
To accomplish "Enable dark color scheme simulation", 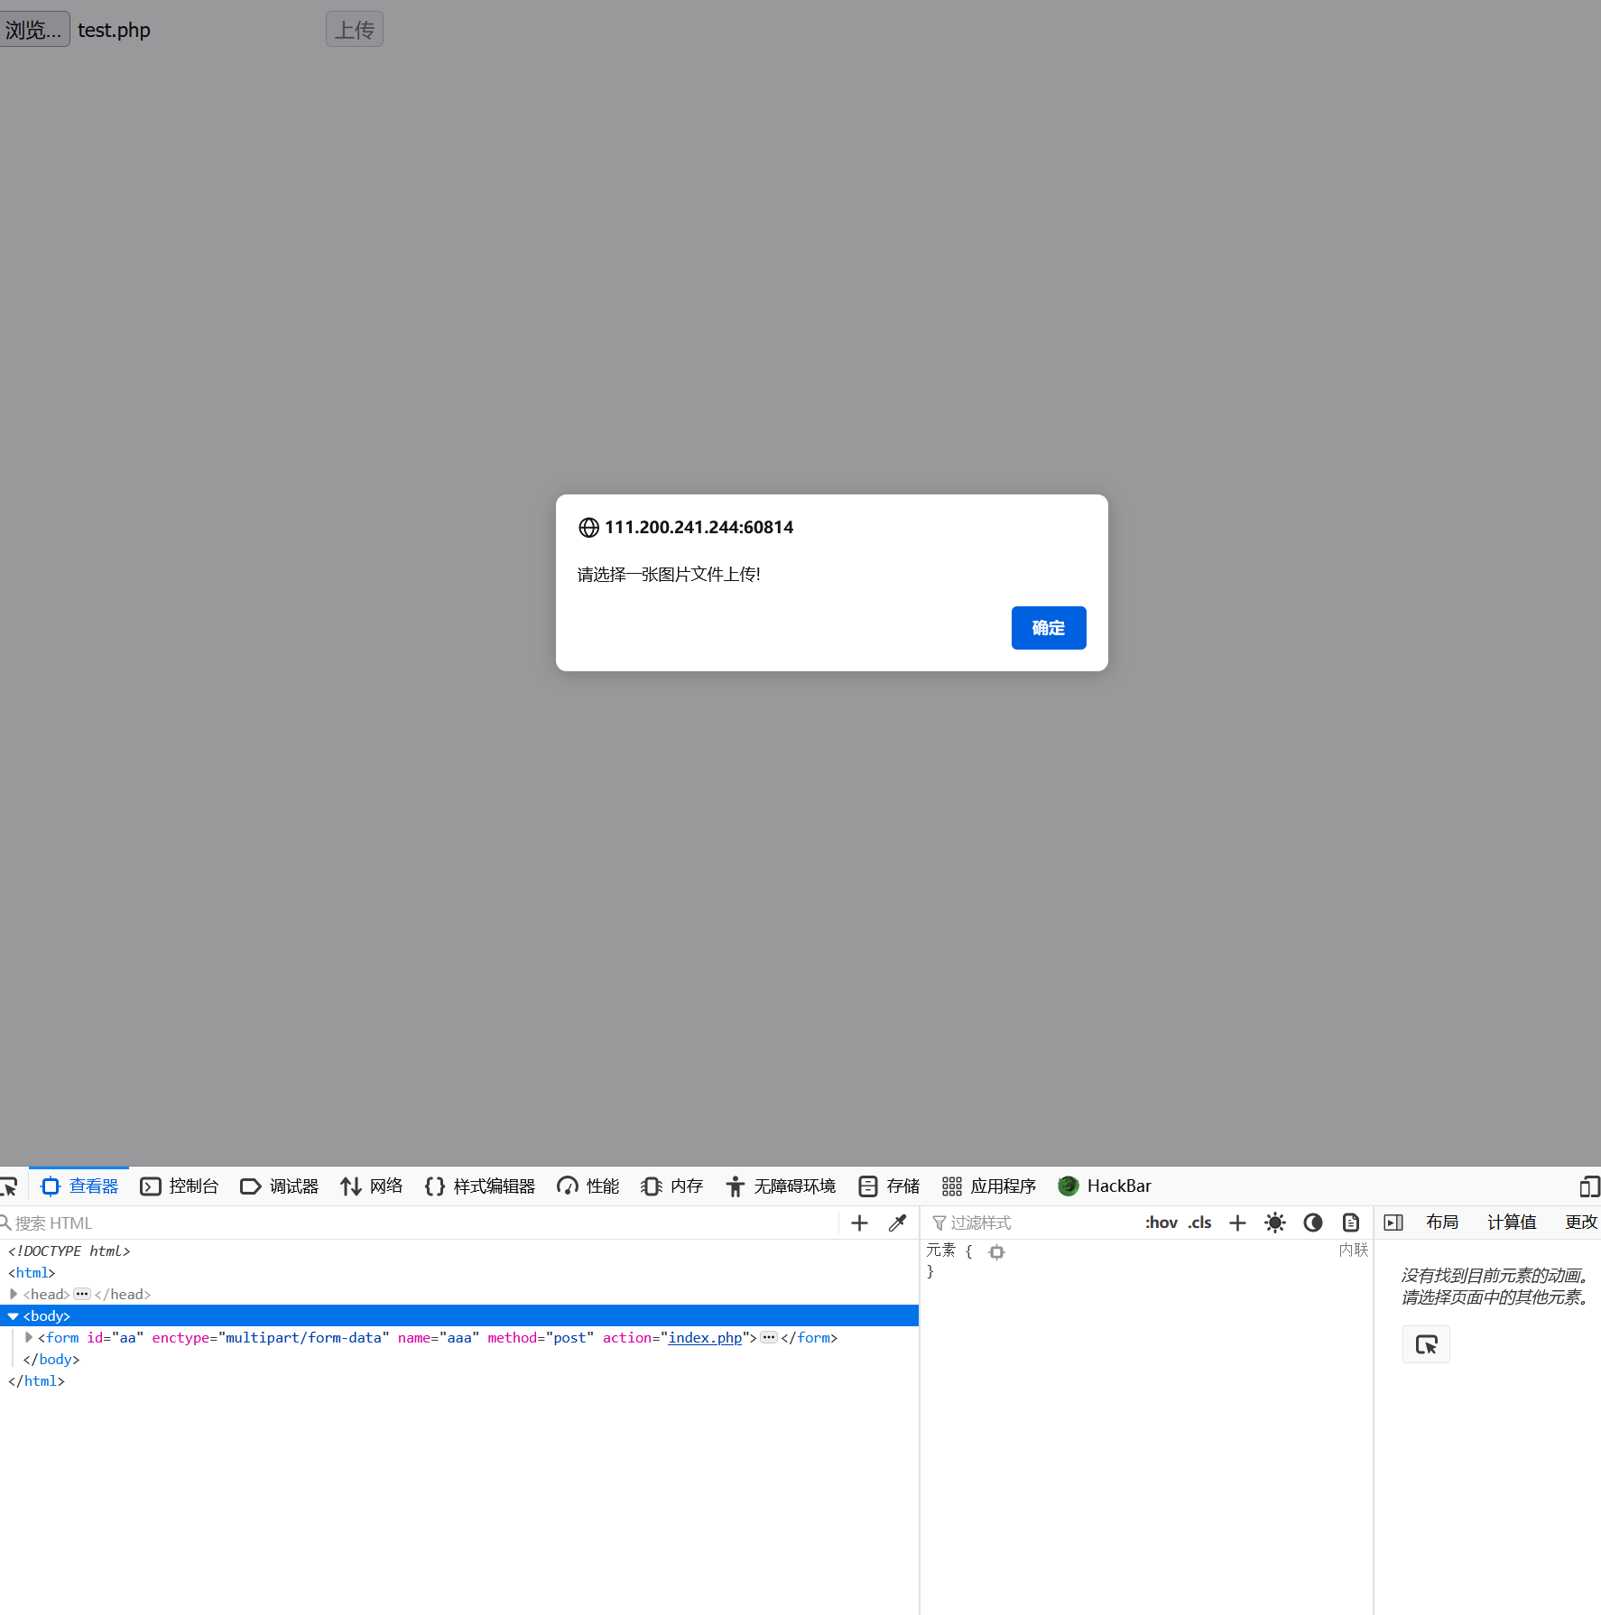I will [x=1313, y=1223].
